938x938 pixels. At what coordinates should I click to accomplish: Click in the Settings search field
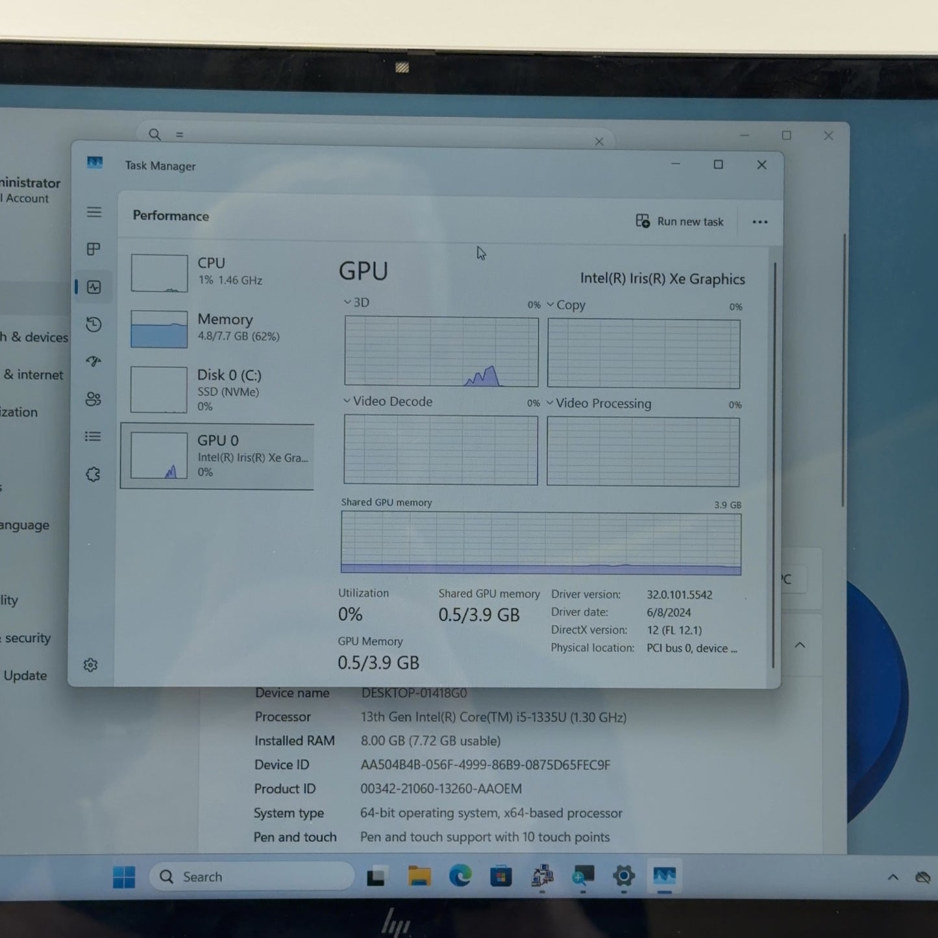[376, 136]
